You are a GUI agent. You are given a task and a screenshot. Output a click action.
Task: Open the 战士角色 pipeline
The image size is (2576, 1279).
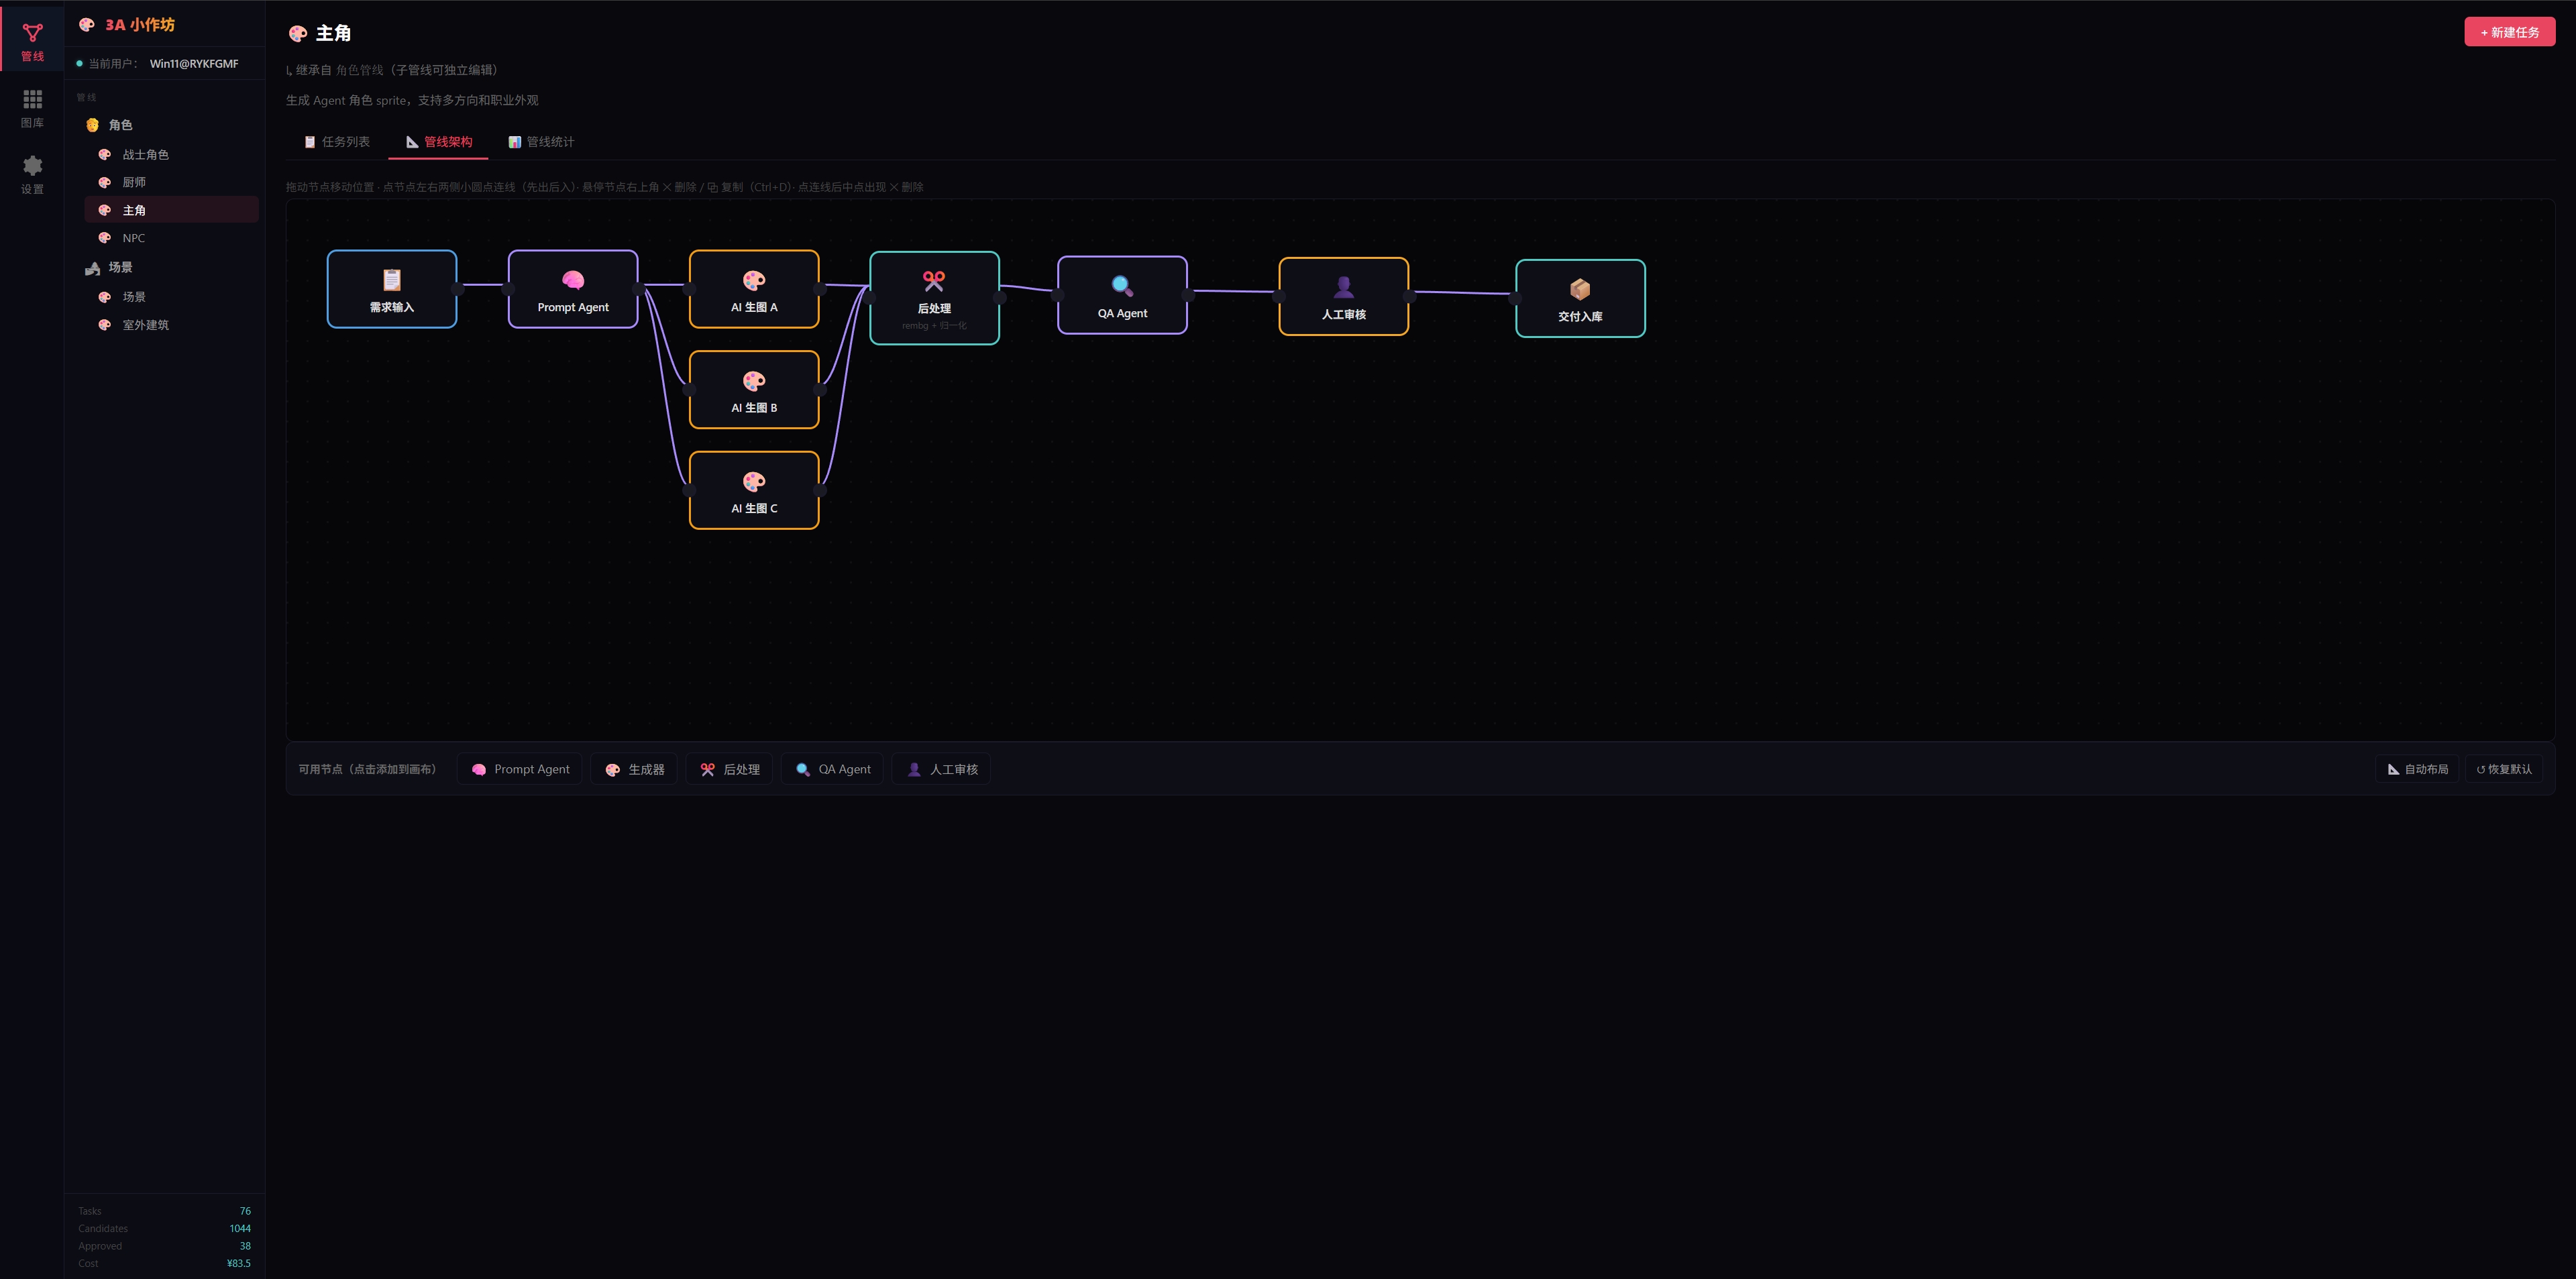(145, 155)
